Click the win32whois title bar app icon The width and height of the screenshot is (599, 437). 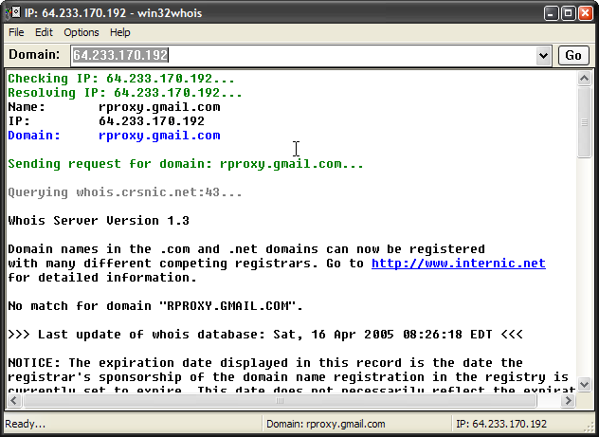pyautogui.click(x=12, y=13)
